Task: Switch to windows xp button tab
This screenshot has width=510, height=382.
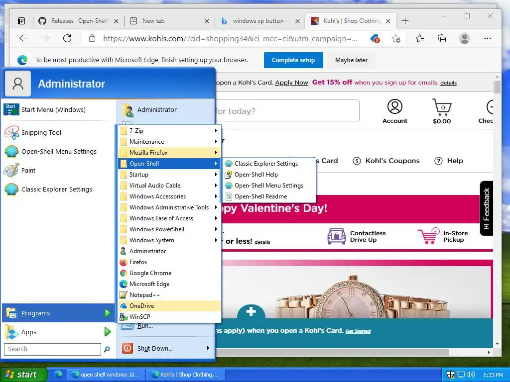Action: tap(259, 21)
